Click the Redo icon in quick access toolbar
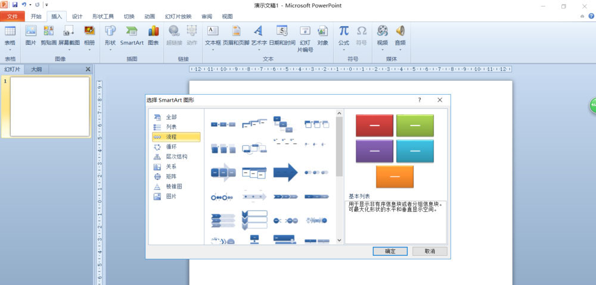Image resolution: width=596 pixels, height=285 pixels. (37, 5)
